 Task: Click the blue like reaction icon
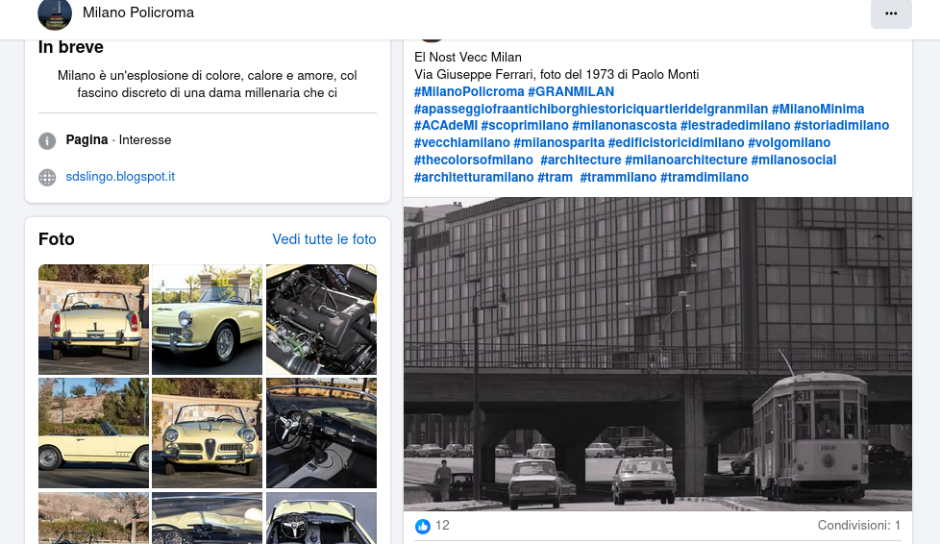423,526
